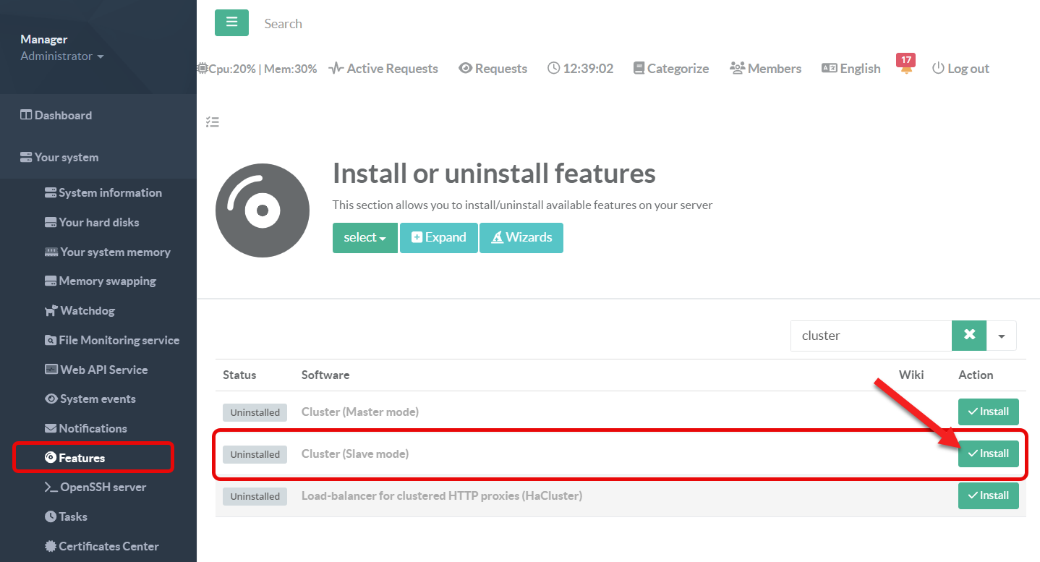The width and height of the screenshot is (1040, 562).
Task: Click the Expand button
Action: click(x=438, y=238)
